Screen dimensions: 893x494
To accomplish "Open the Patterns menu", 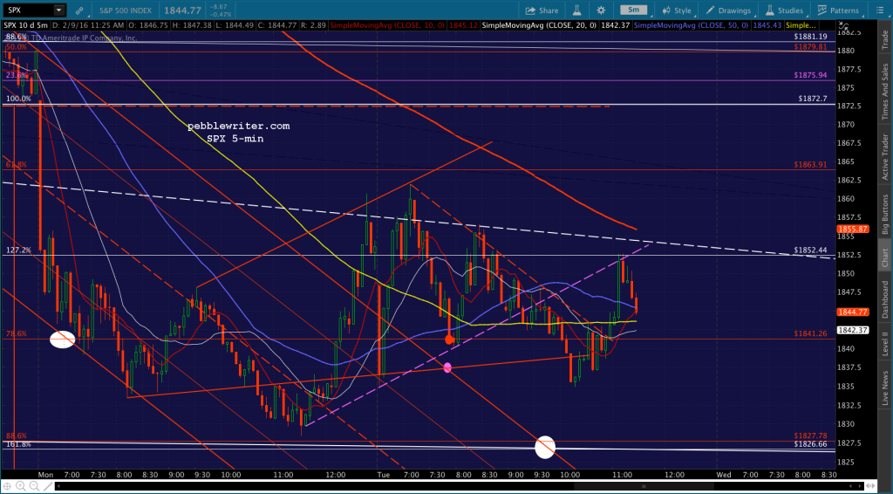I will click(x=838, y=10).
